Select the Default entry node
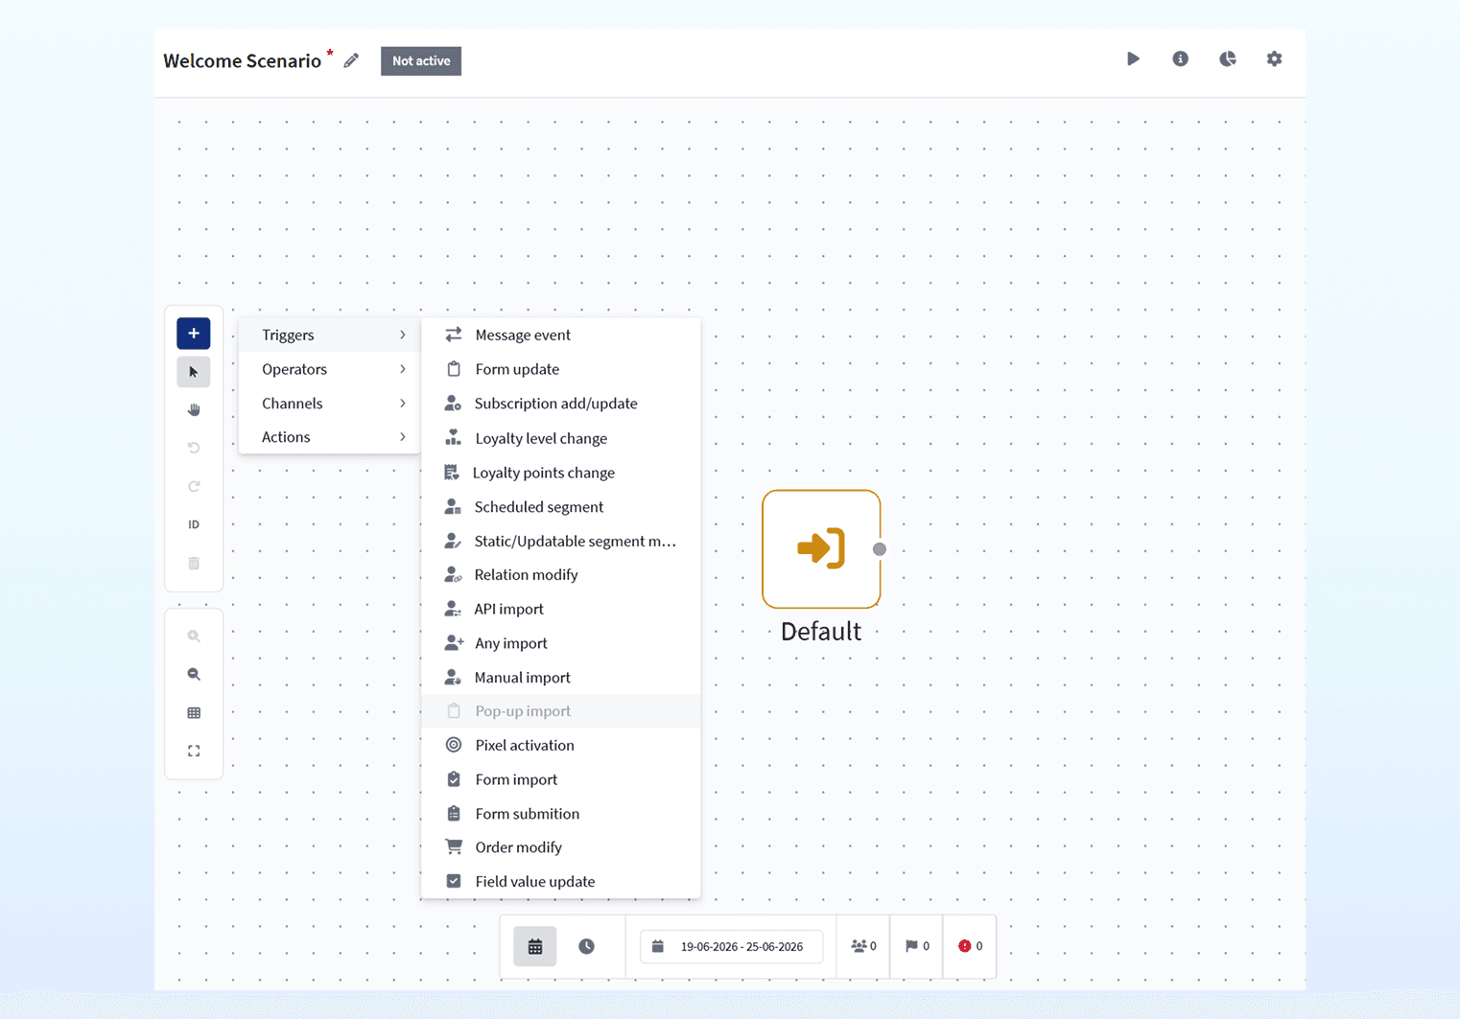Image resolution: width=1460 pixels, height=1019 pixels. point(821,549)
